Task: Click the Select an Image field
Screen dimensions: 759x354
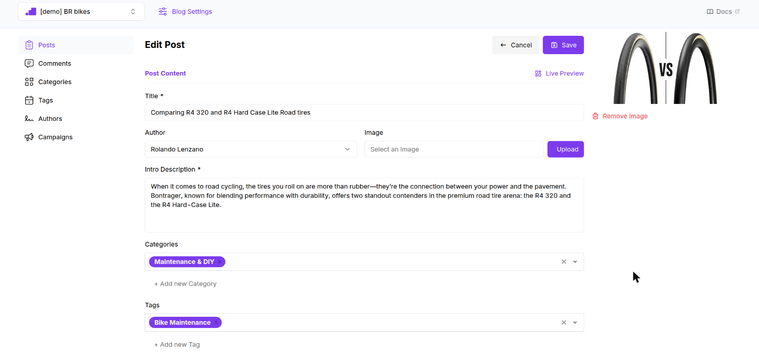Action: point(454,149)
